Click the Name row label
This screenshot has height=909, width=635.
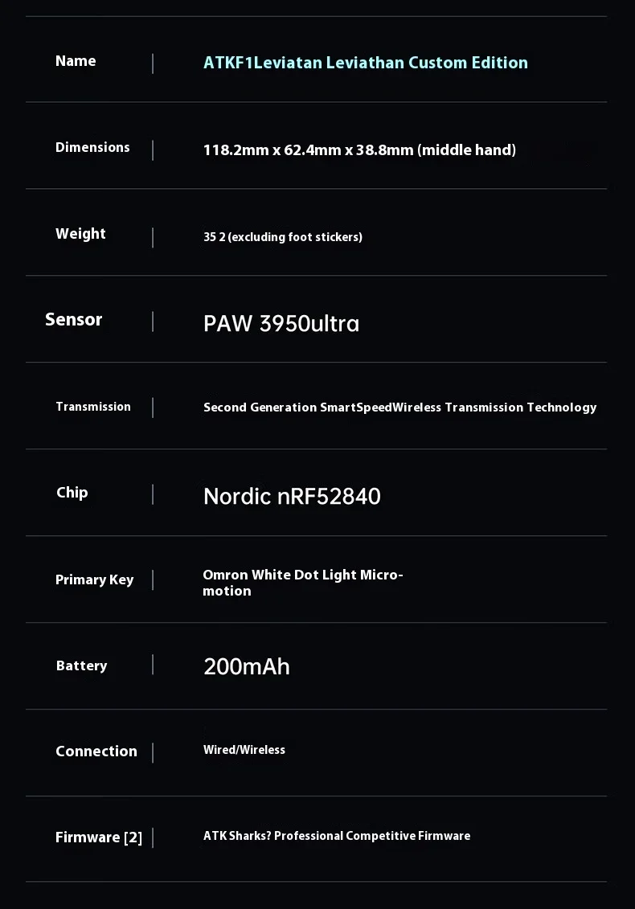76,61
